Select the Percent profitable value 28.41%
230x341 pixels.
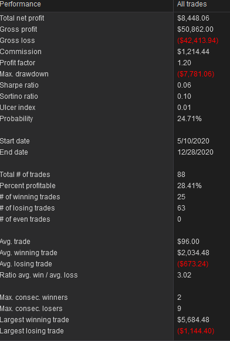pos(189,186)
